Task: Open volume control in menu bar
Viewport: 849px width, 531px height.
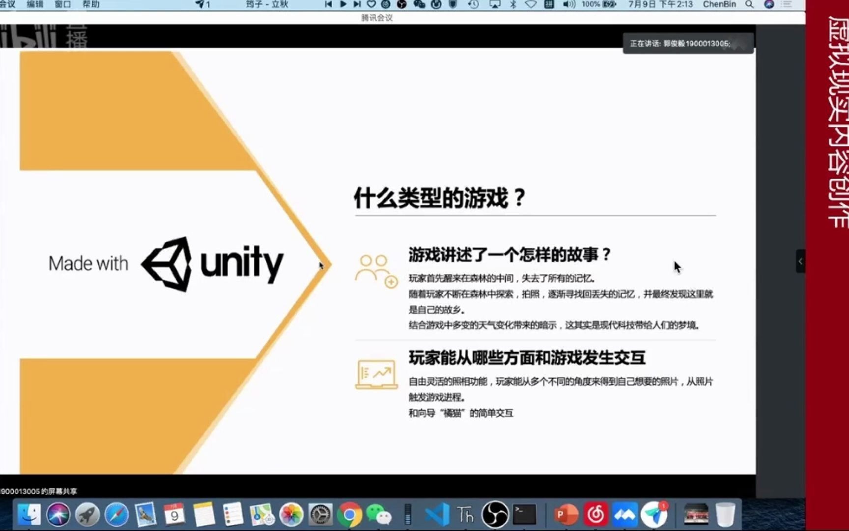Action: pos(569,4)
